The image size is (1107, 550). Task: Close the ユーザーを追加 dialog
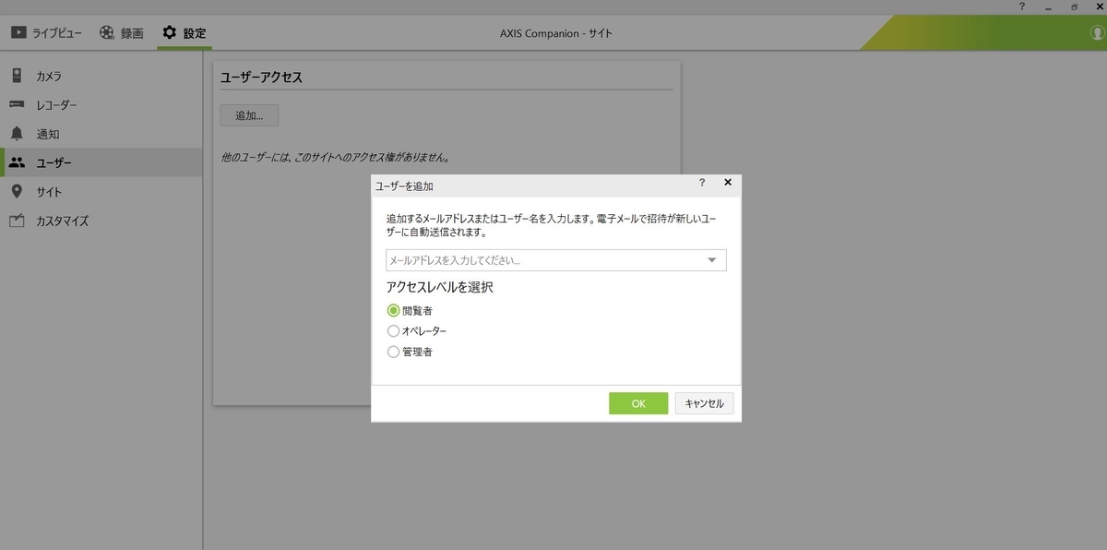728,183
